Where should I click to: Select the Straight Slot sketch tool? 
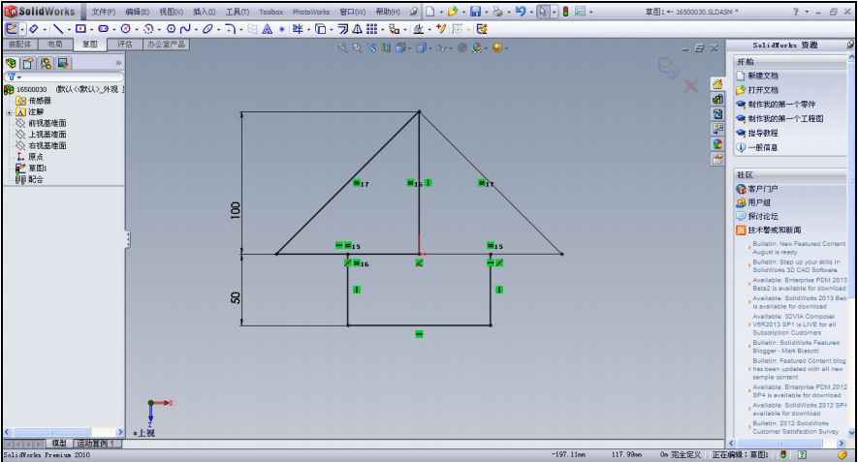coord(103,29)
